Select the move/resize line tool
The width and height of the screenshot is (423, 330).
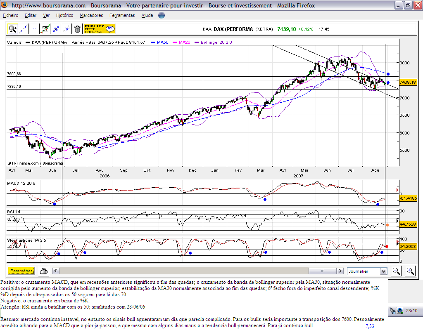tap(56, 29)
